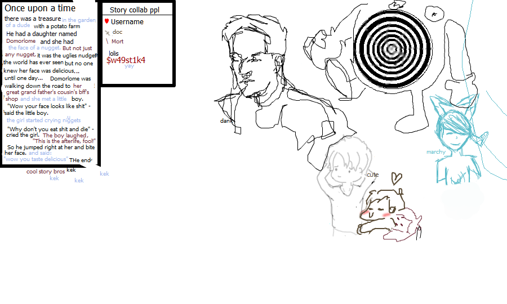This screenshot has width=507, height=304.
Task: Click the red "$w49st1k4" text
Action: coord(126,60)
